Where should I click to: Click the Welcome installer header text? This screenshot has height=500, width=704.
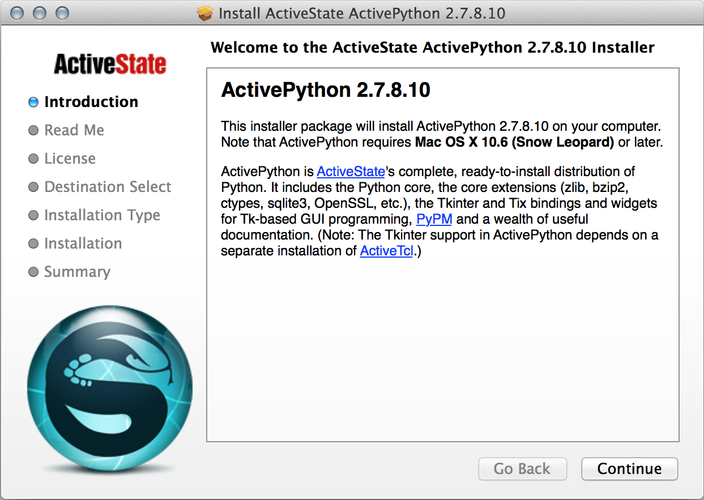432,48
